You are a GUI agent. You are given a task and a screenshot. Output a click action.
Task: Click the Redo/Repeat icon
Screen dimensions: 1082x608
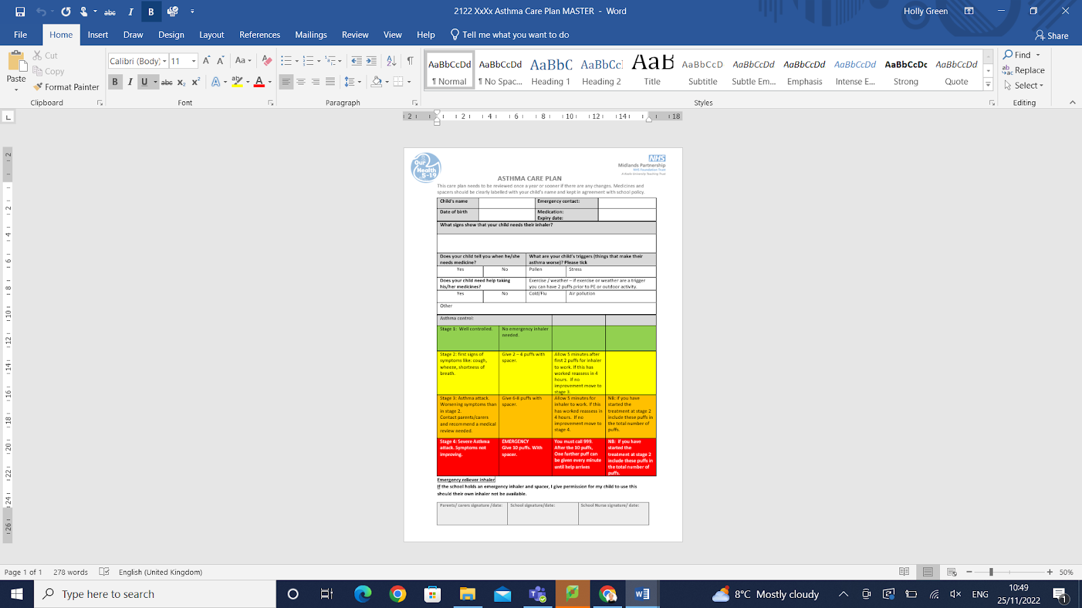point(66,11)
